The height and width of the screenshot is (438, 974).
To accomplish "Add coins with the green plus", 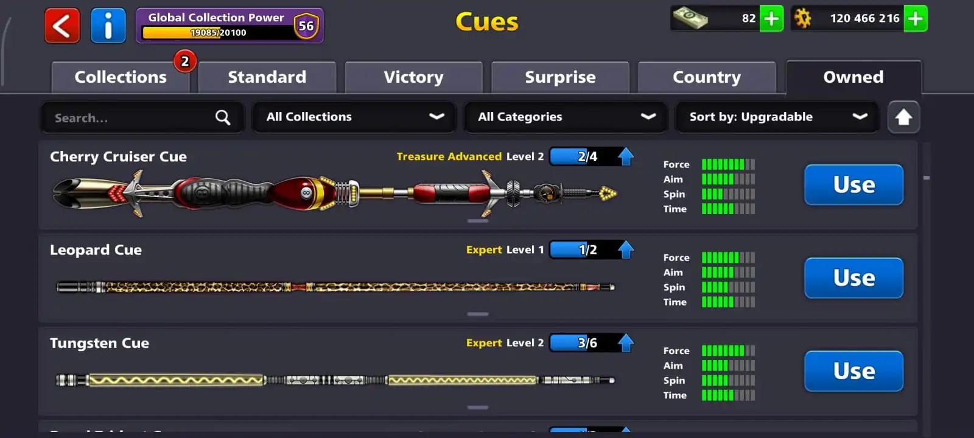I will pos(915,18).
